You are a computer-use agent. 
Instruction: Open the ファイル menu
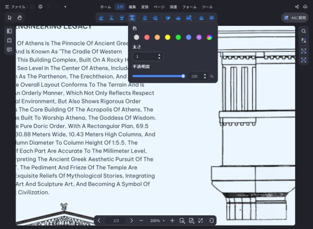click(x=16, y=7)
